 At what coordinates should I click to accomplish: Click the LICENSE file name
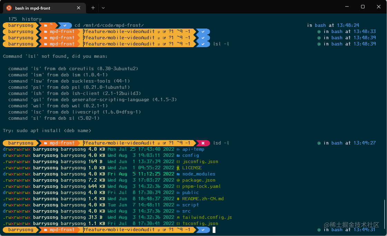192,168
